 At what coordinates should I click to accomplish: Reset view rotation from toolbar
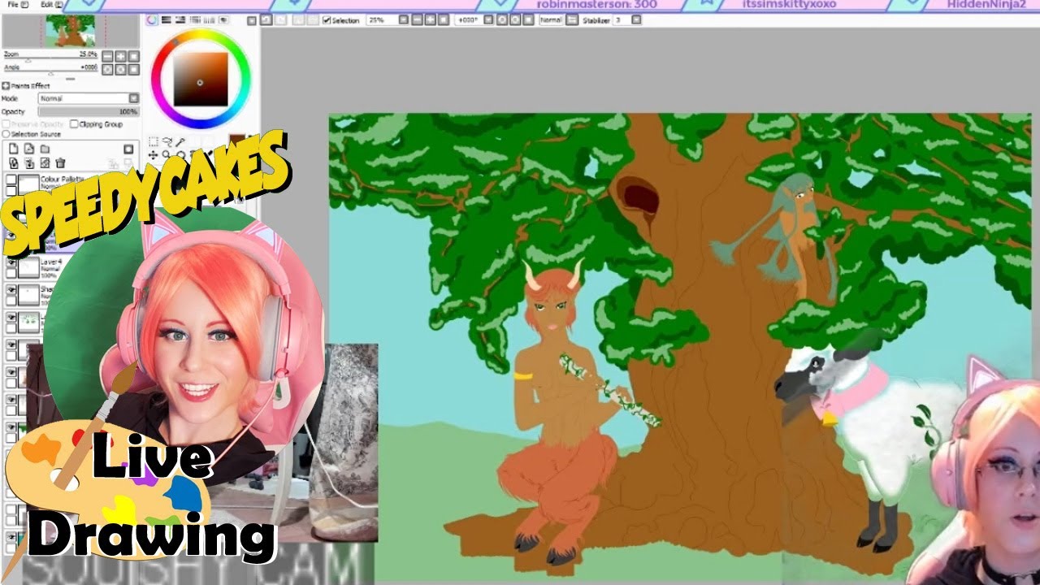point(528,20)
